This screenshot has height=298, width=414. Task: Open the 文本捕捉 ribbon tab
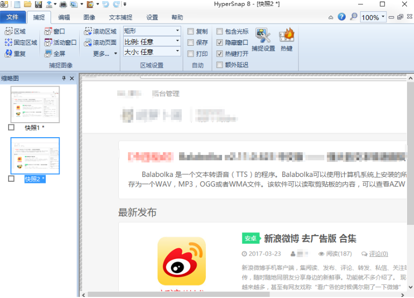pyautogui.click(x=120, y=17)
